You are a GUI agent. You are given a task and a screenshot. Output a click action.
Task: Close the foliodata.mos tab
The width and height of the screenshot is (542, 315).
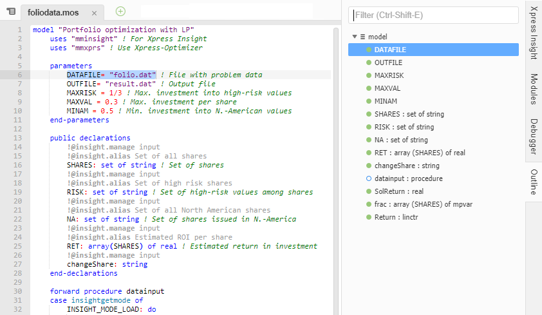coord(94,13)
